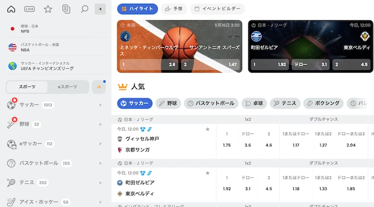Pick banner ドロー odds 3.1
The width and height of the screenshot is (374, 207).
[310, 64]
